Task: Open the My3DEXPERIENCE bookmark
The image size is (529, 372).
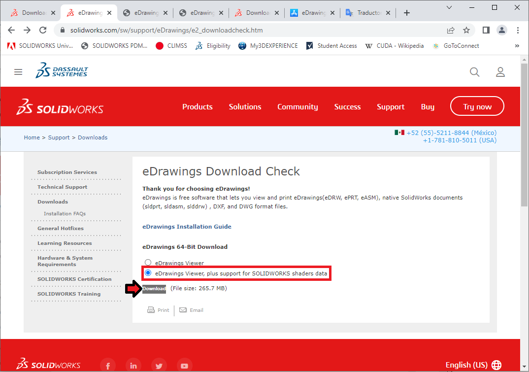Action: tap(268, 46)
